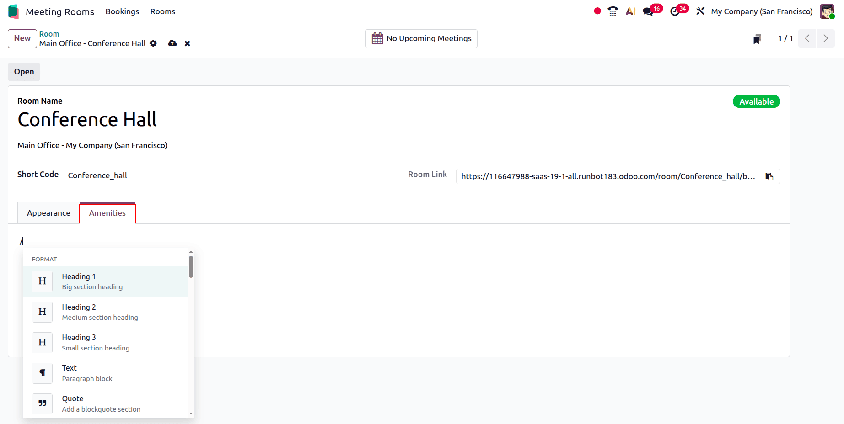Screen dimensions: 844x424
Task: Edit the Conference Hall room name field
Action: point(87,120)
